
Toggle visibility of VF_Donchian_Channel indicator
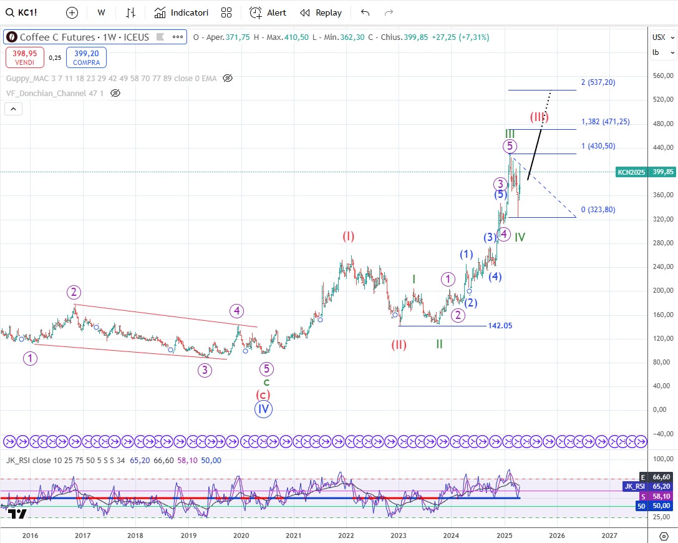click(x=115, y=93)
